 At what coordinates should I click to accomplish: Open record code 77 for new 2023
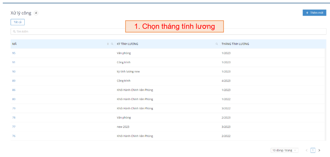(x=14, y=127)
